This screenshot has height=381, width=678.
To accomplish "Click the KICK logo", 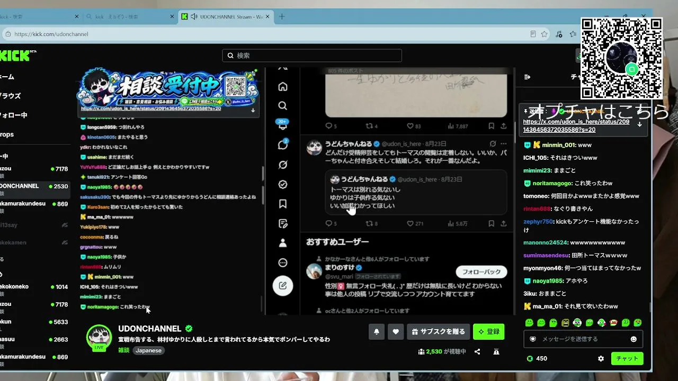I will pyautogui.click(x=15, y=56).
